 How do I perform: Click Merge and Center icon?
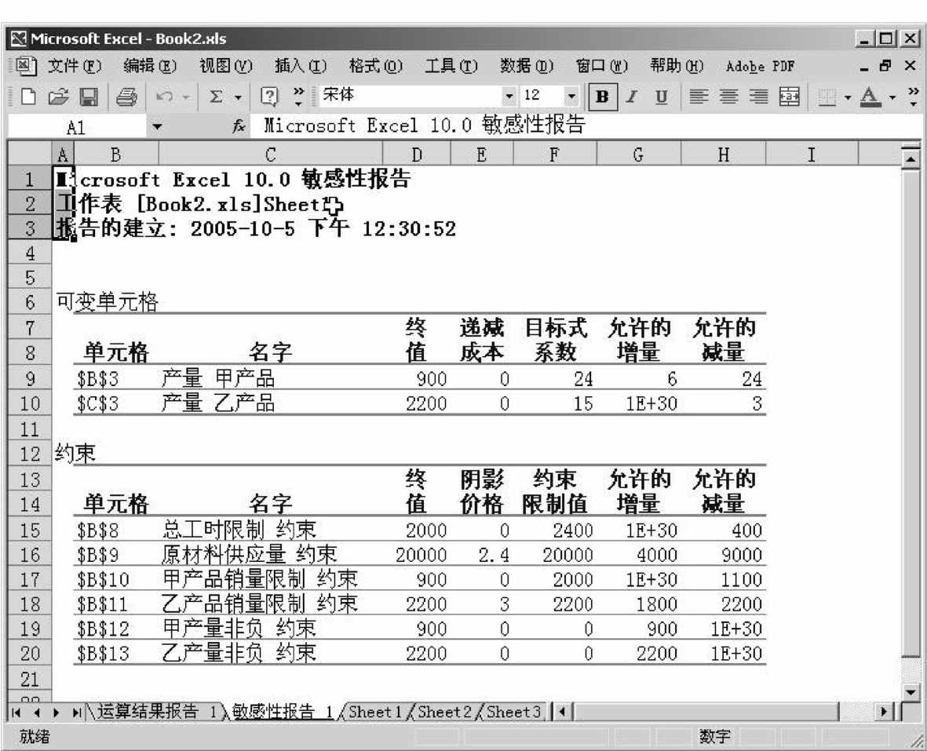pos(790,97)
